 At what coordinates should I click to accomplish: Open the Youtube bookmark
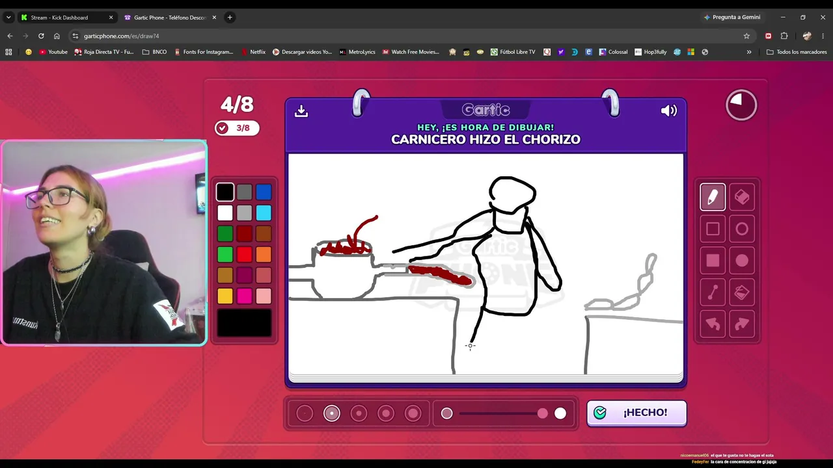tap(53, 52)
